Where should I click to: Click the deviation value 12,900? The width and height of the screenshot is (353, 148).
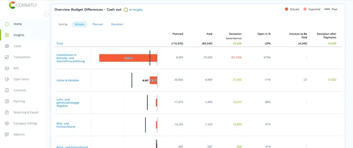click(x=237, y=124)
